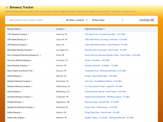Open Orange Crushsicle beer link

coord(101,66)
